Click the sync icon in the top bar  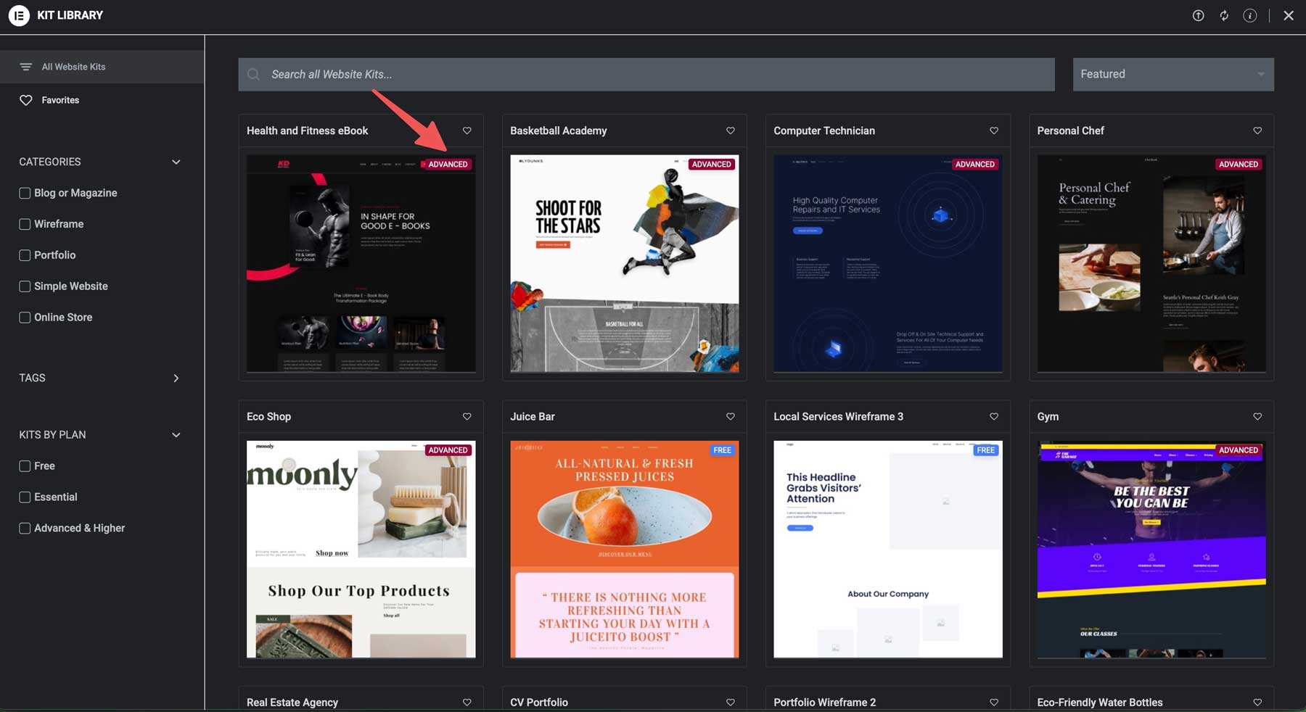[1224, 15]
